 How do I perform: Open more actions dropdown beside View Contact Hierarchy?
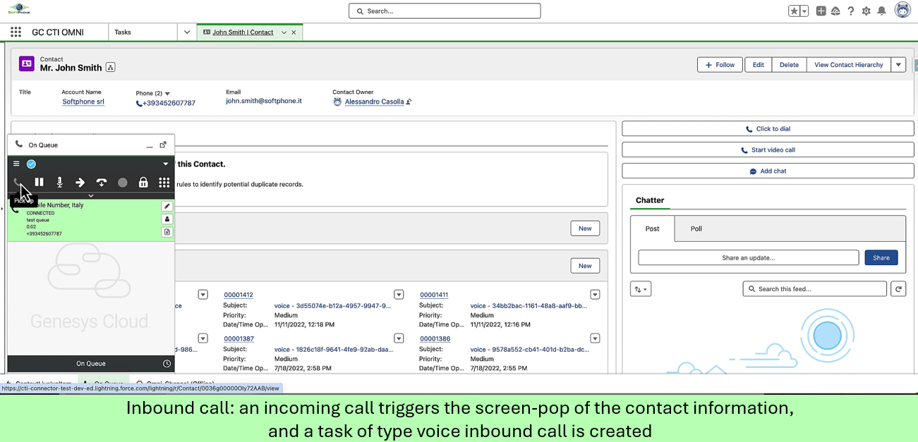898,65
